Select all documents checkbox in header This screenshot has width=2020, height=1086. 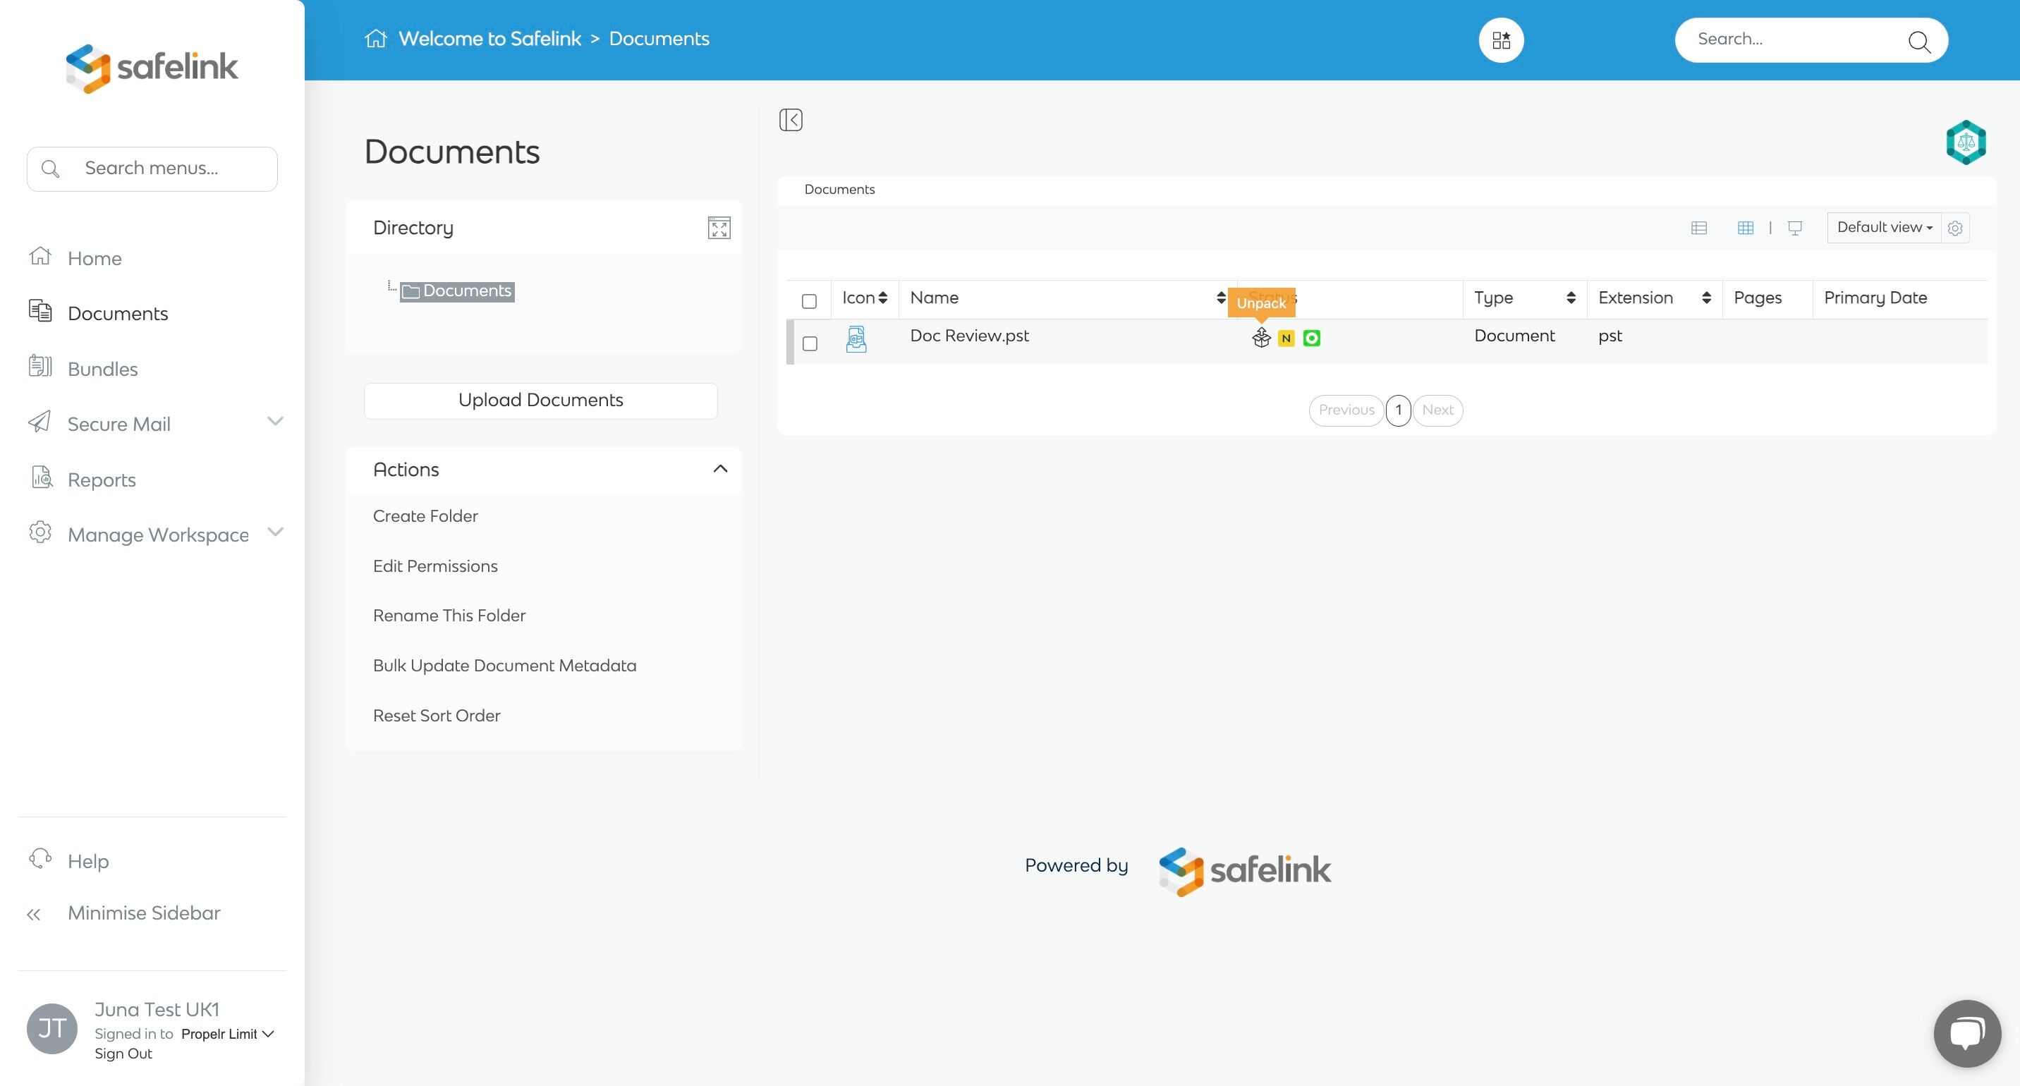(809, 302)
